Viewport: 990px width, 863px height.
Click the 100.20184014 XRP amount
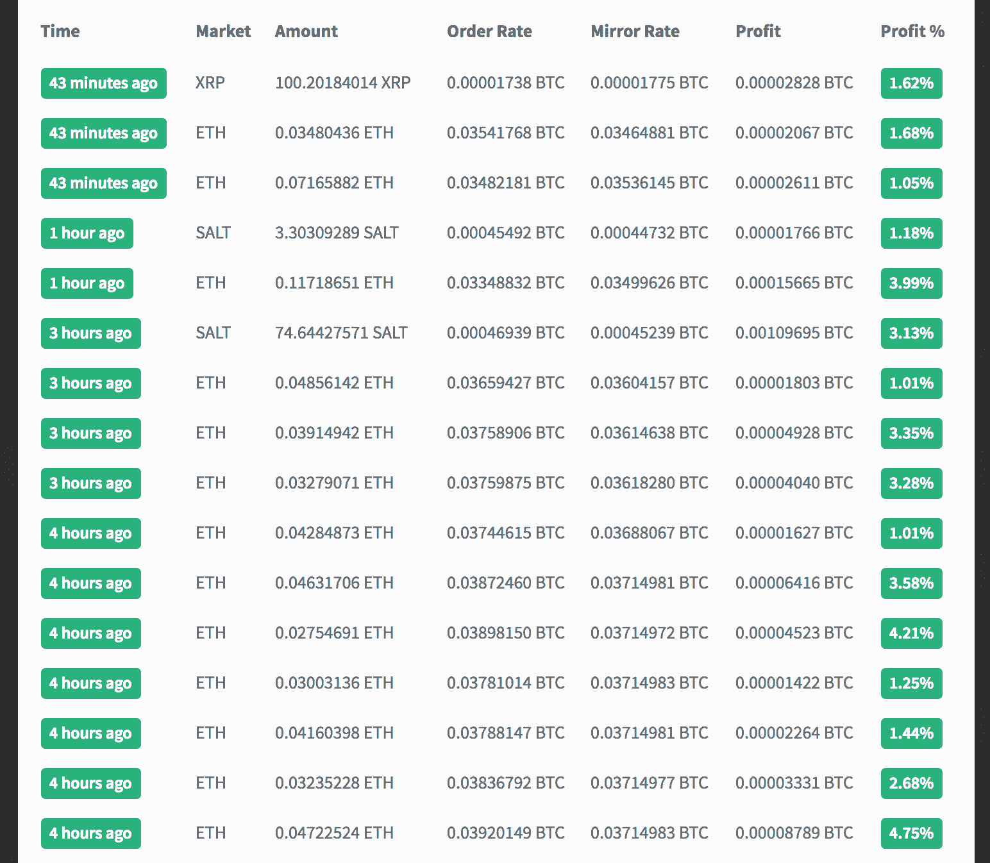(342, 83)
